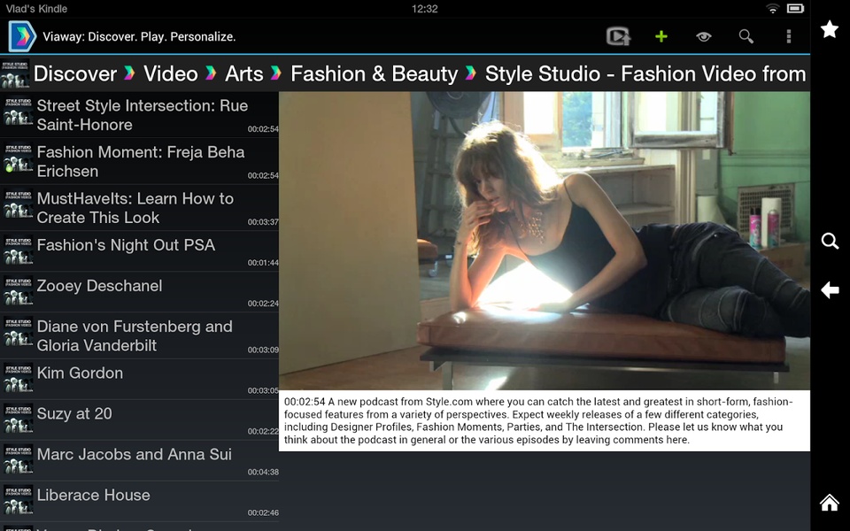850x531 pixels.
Task: Play the Suzy at 20 video
Action: 139,419
